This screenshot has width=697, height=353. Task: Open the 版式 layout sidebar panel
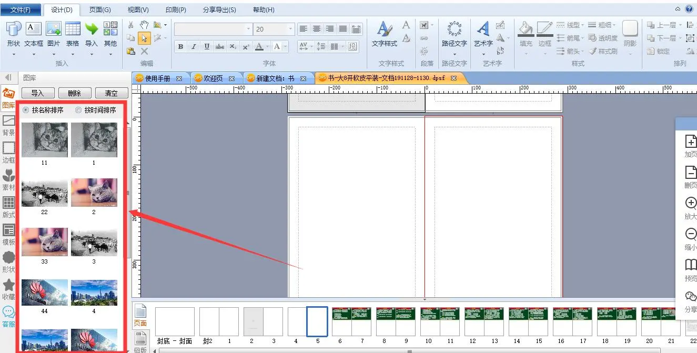point(9,207)
